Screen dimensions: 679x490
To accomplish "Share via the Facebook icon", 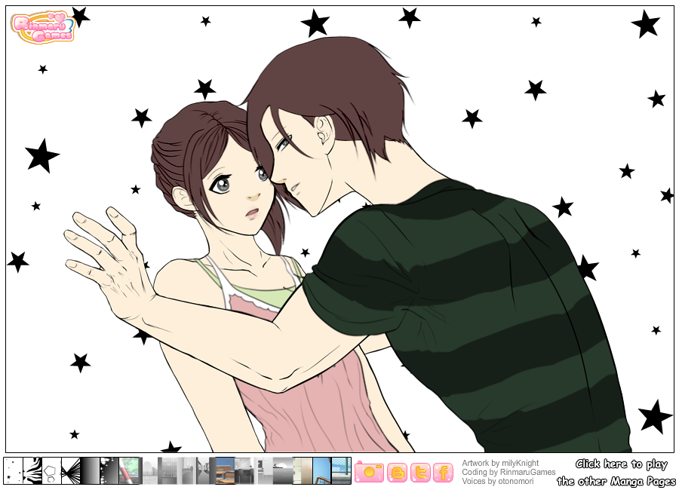I will 443,472.
